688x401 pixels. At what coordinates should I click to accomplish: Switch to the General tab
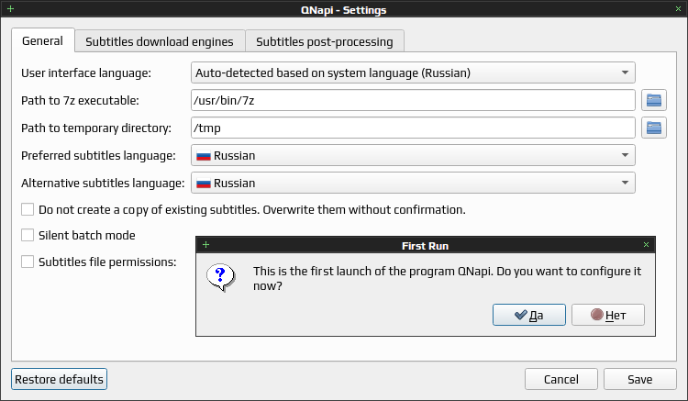point(42,40)
